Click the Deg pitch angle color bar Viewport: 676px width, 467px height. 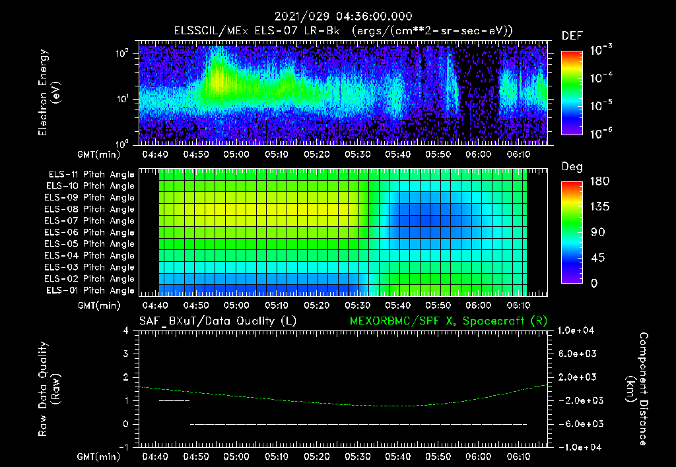pyautogui.click(x=572, y=233)
